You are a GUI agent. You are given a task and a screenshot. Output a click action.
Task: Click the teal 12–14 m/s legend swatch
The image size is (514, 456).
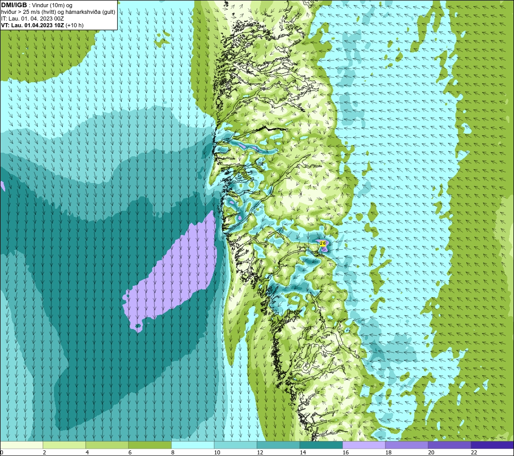click(278, 445)
